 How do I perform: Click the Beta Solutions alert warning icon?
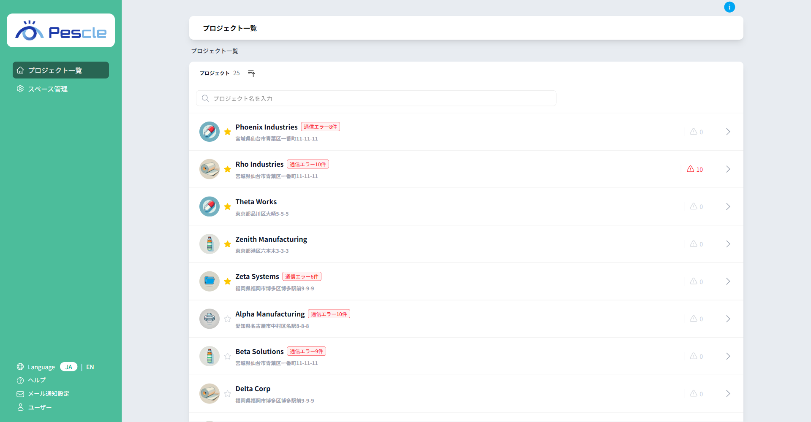coord(694,356)
